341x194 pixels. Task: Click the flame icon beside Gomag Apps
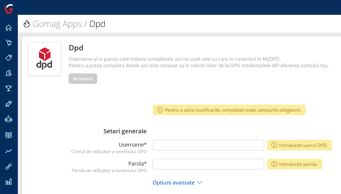pyautogui.click(x=27, y=24)
